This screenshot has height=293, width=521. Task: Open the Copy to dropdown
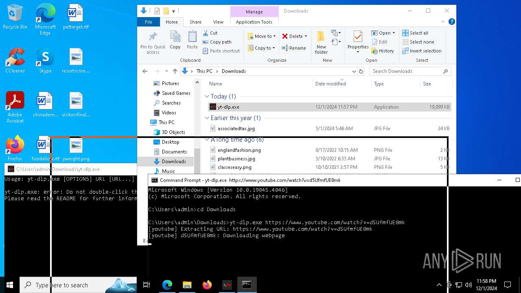coord(262,48)
